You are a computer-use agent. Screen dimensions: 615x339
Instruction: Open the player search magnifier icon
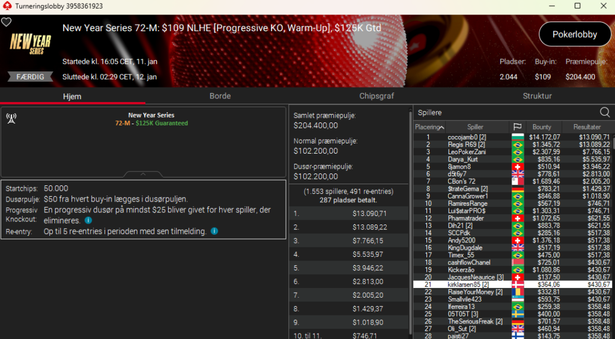click(x=604, y=112)
